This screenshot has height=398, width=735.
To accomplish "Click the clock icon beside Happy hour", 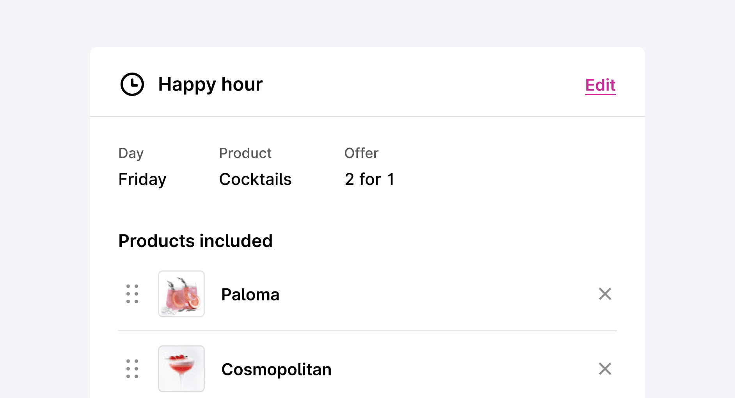I will (132, 84).
